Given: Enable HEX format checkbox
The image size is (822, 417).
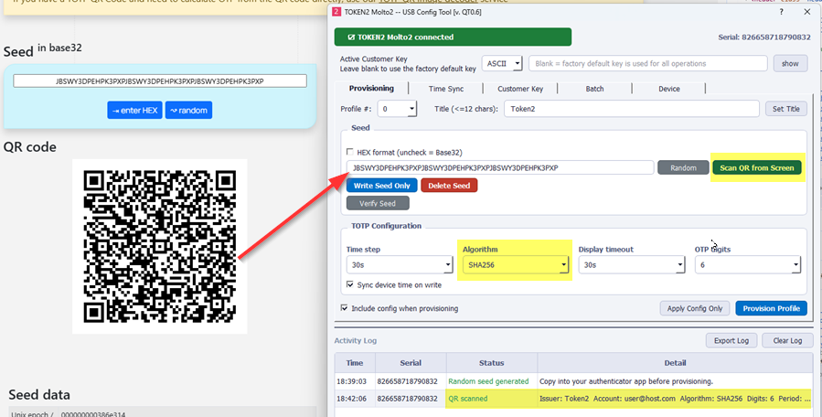Looking at the screenshot, I should pyautogui.click(x=350, y=151).
